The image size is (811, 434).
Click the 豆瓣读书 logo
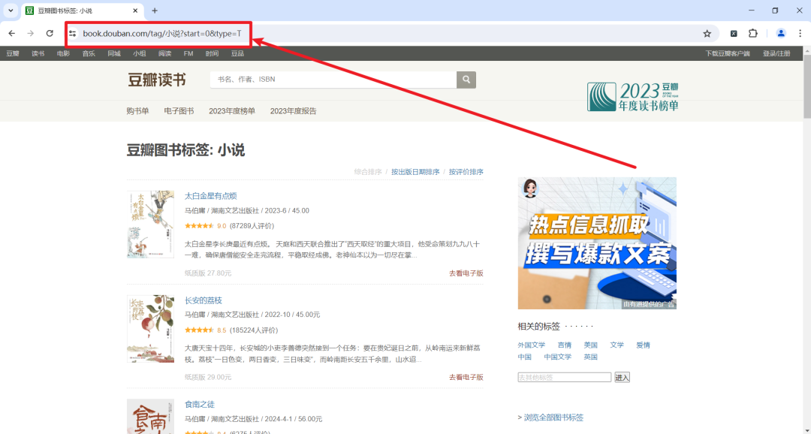point(157,80)
